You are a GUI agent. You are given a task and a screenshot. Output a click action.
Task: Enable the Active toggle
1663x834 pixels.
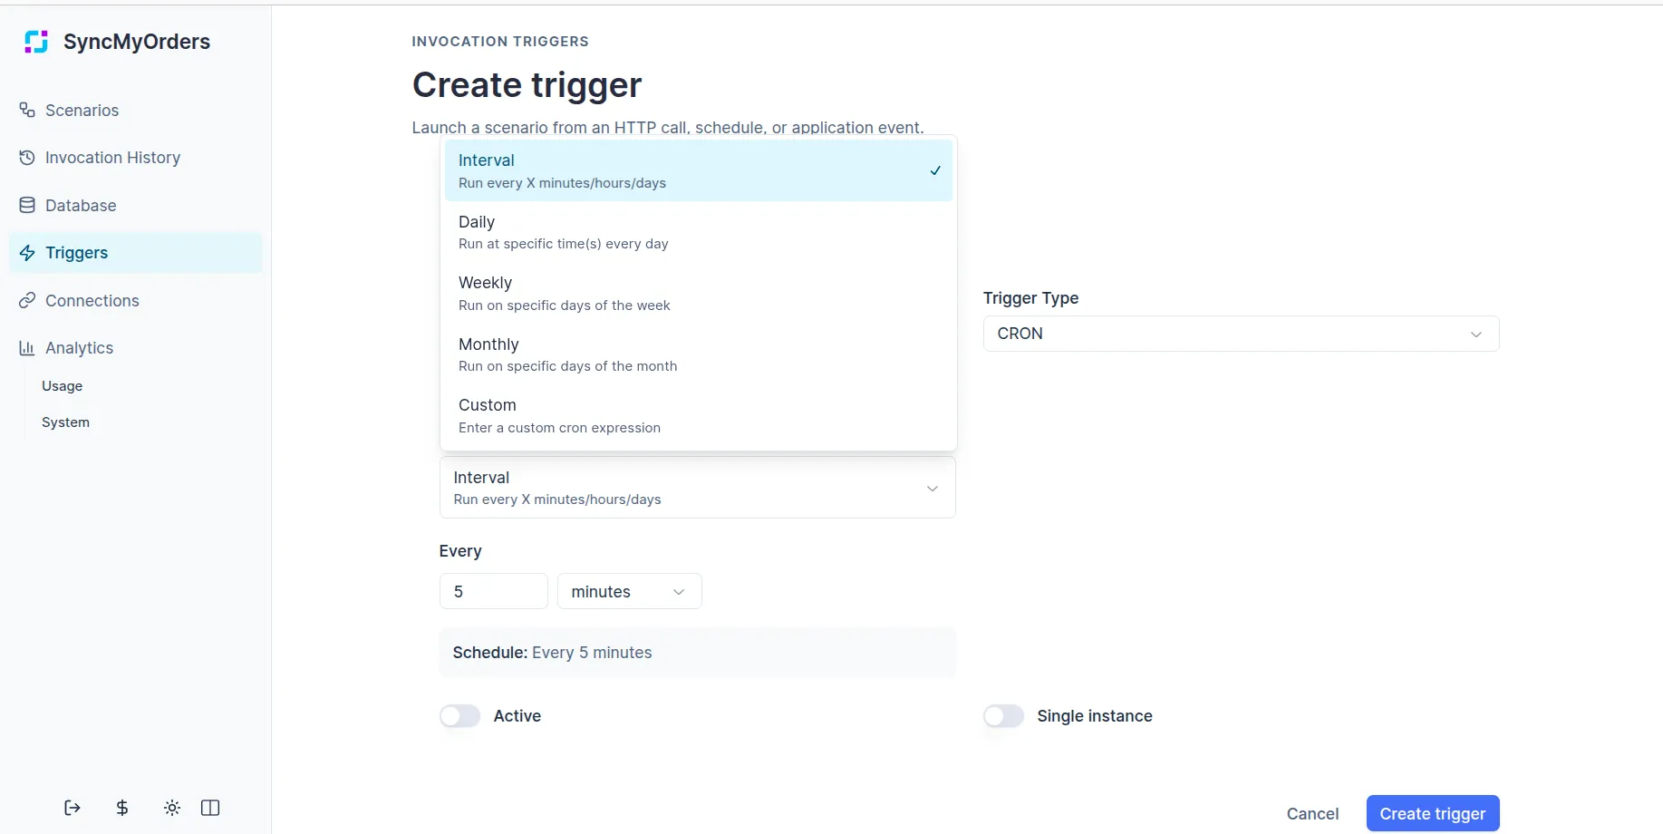(x=459, y=715)
